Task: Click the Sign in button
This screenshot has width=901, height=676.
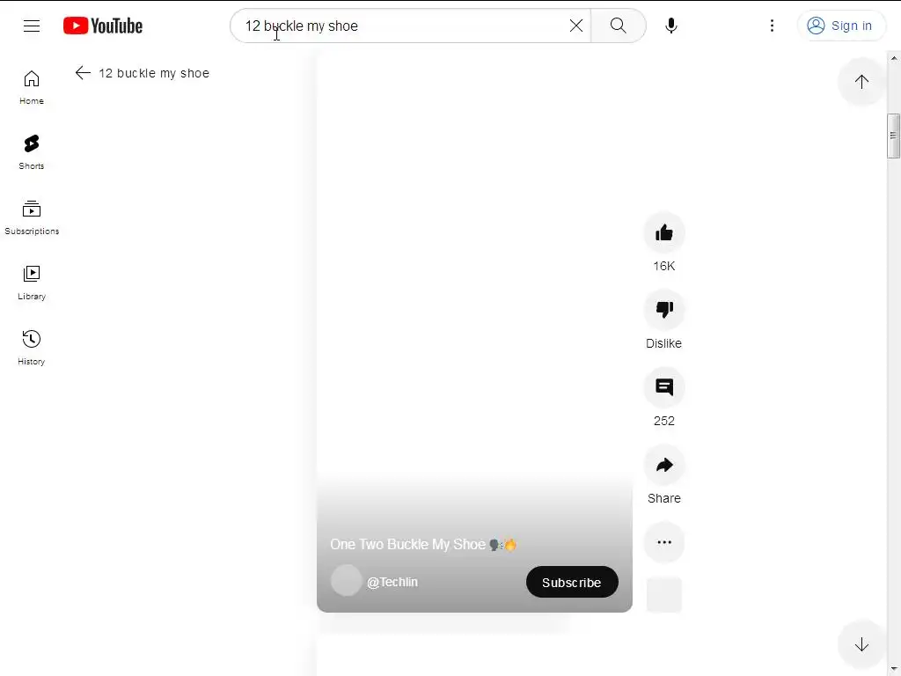Action: click(841, 26)
